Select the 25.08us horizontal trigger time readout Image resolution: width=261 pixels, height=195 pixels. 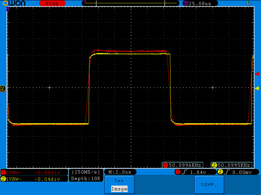tap(200, 4)
